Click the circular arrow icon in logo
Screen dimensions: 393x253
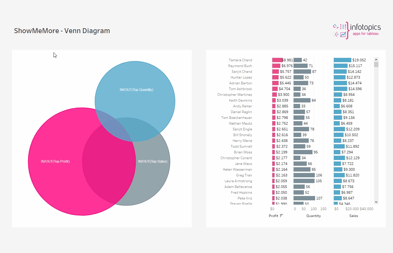pos(335,26)
